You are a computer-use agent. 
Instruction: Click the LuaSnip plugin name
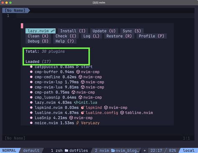(43, 118)
